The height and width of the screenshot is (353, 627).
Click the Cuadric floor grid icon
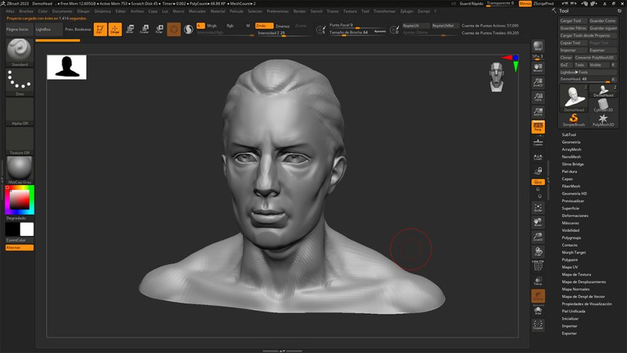tap(538, 142)
